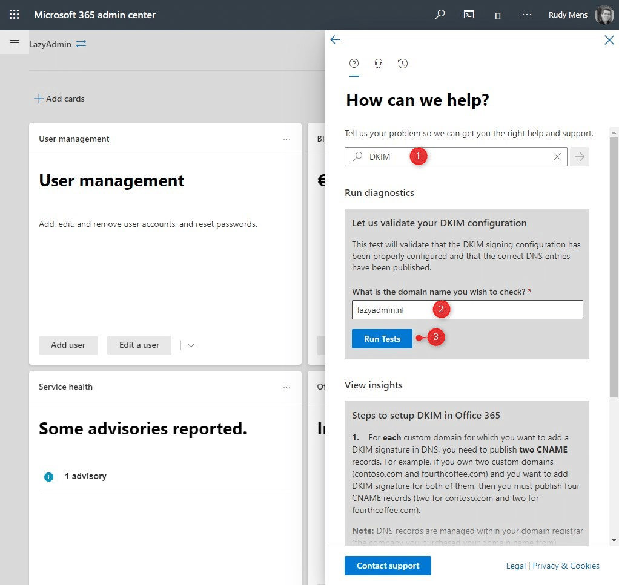The width and height of the screenshot is (619, 585).
Task: Select the help question mark tab
Action: point(354,64)
